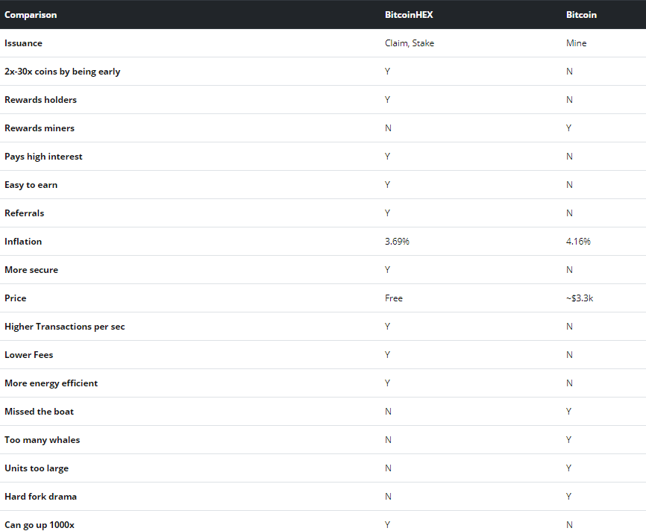
Task: Select the 'Too many whales' label
Action: pos(42,440)
